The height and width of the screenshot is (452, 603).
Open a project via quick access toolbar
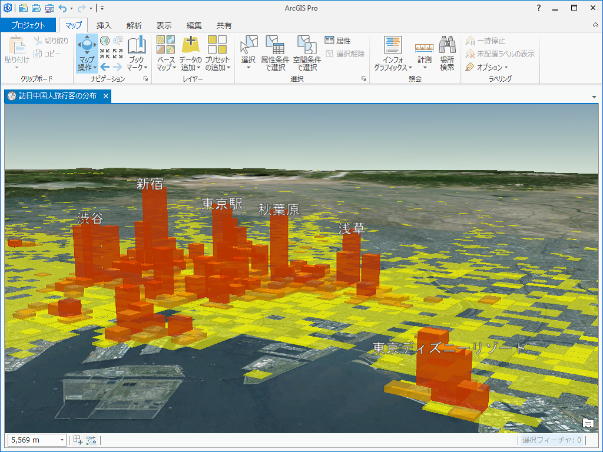(x=36, y=8)
